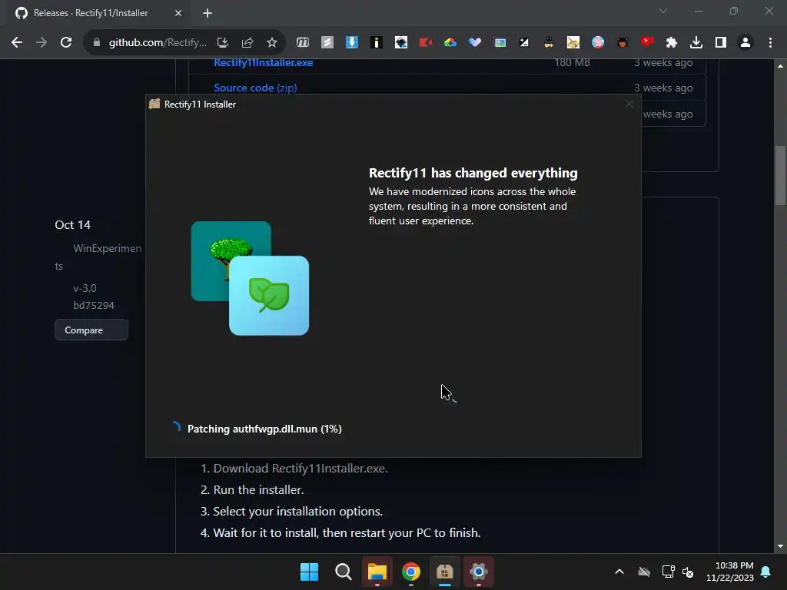The height and width of the screenshot is (590, 787).
Task: Download Rectify11Installer.exe from assets
Action: click(x=263, y=63)
